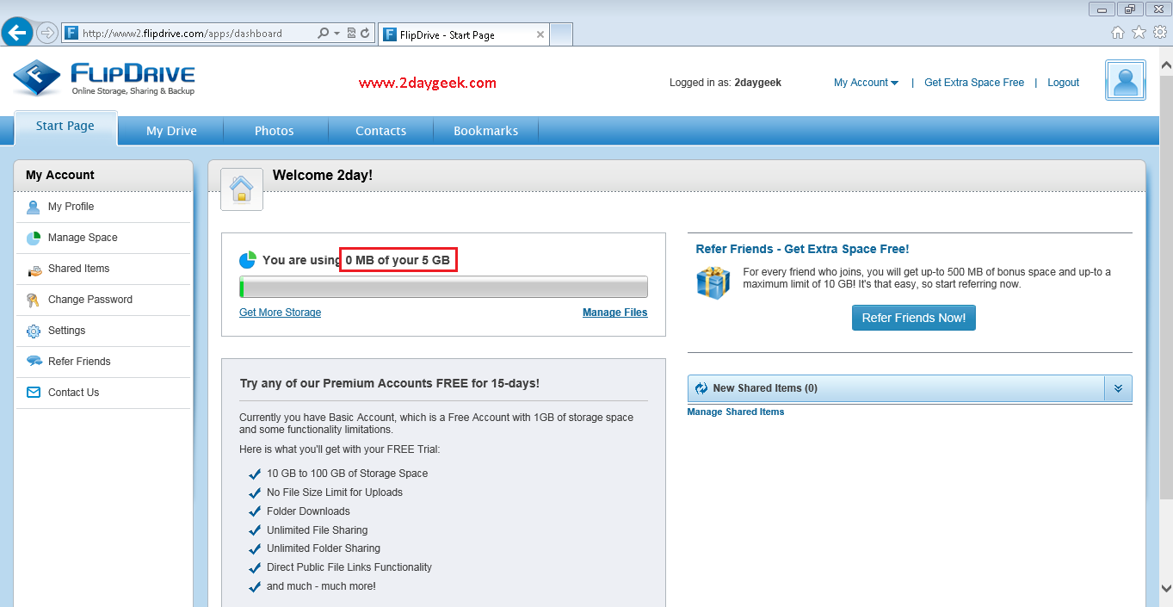Click inside the flipdrive.com address field

(189, 34)
